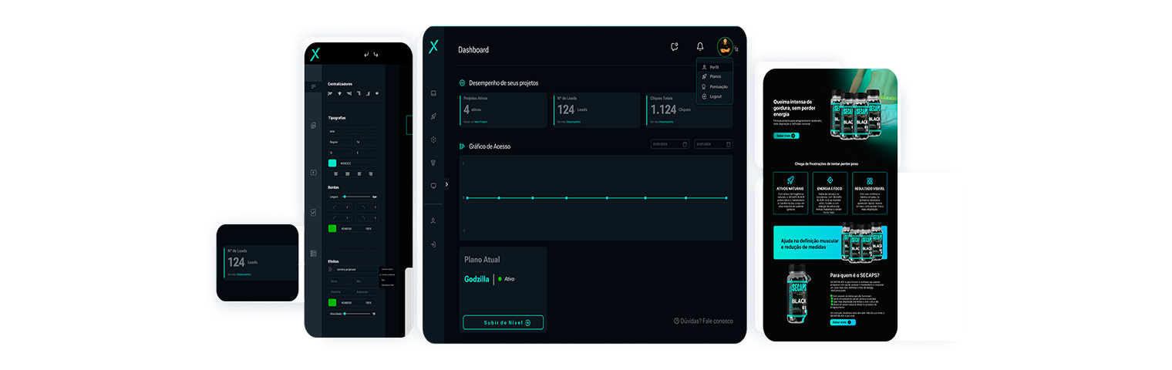Click the Subir de Nível button

(503, 322)
